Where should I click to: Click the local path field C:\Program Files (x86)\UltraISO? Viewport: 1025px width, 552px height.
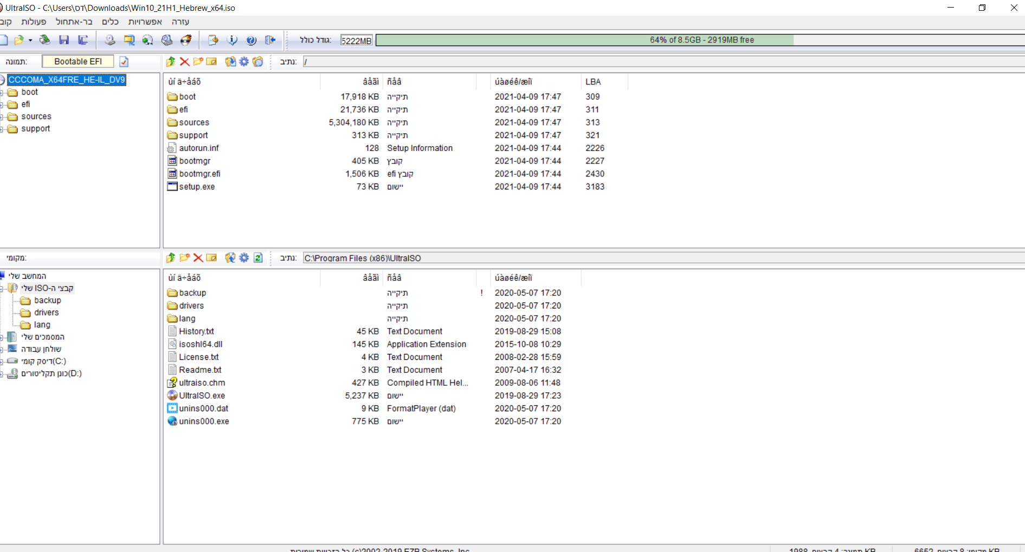663,258
